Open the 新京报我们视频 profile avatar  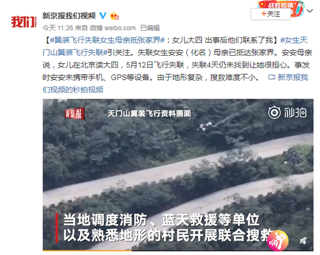click(x=24, y=21)
